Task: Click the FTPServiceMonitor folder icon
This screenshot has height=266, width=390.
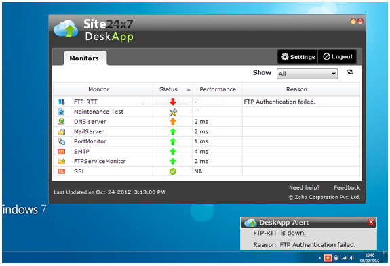Action: (x=62, y=161)
